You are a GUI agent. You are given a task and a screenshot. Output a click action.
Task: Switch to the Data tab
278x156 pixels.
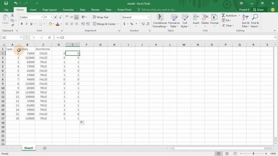pos(83,10)
